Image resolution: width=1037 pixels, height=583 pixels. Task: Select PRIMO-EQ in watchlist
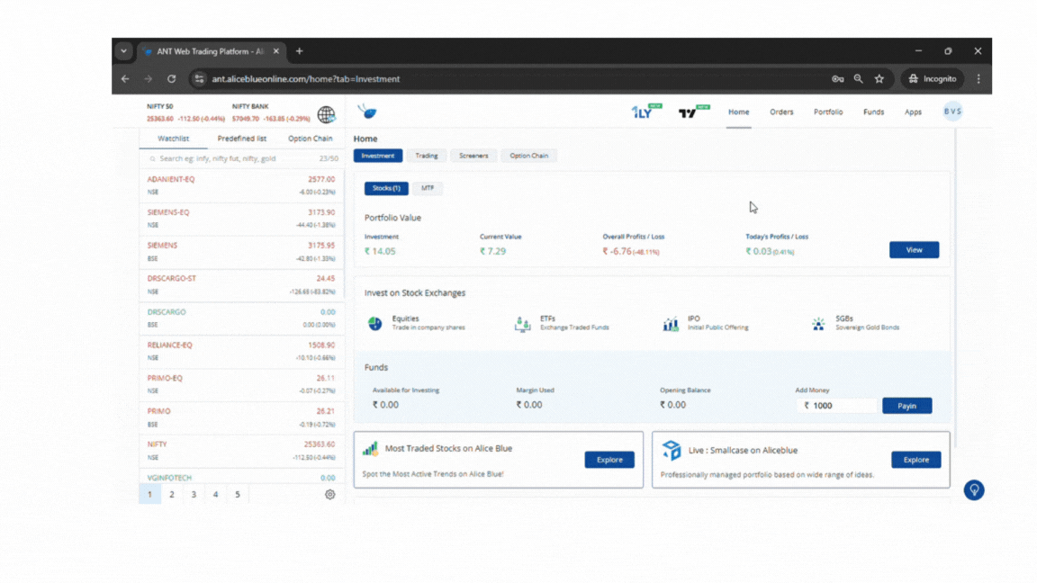(x=241, y=385)
